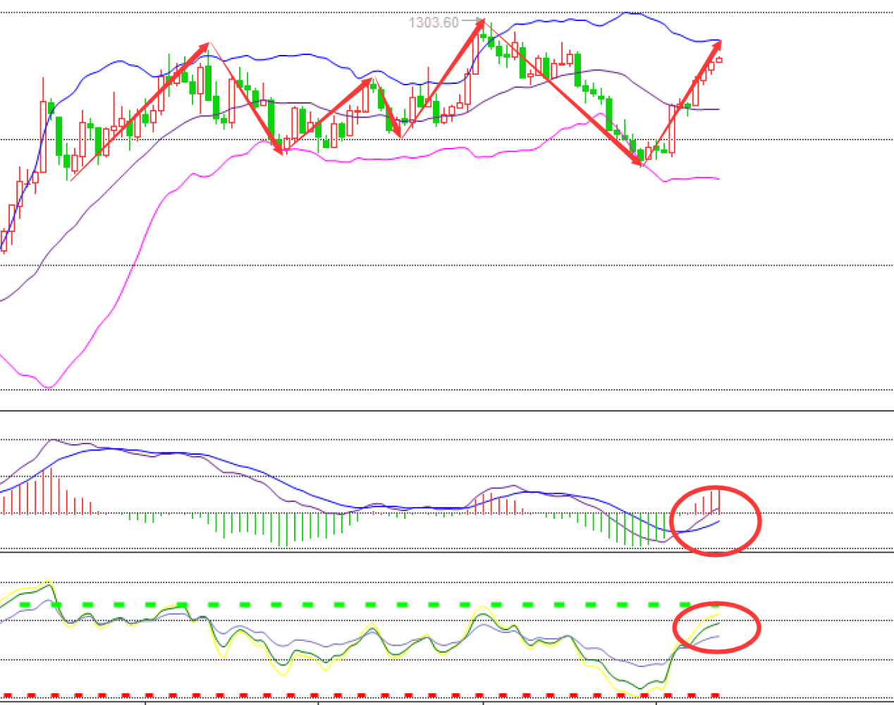Click the divider between MACD and oscillator panels
The height and width of the screenshot is (705, 894).
pos(447,553)
